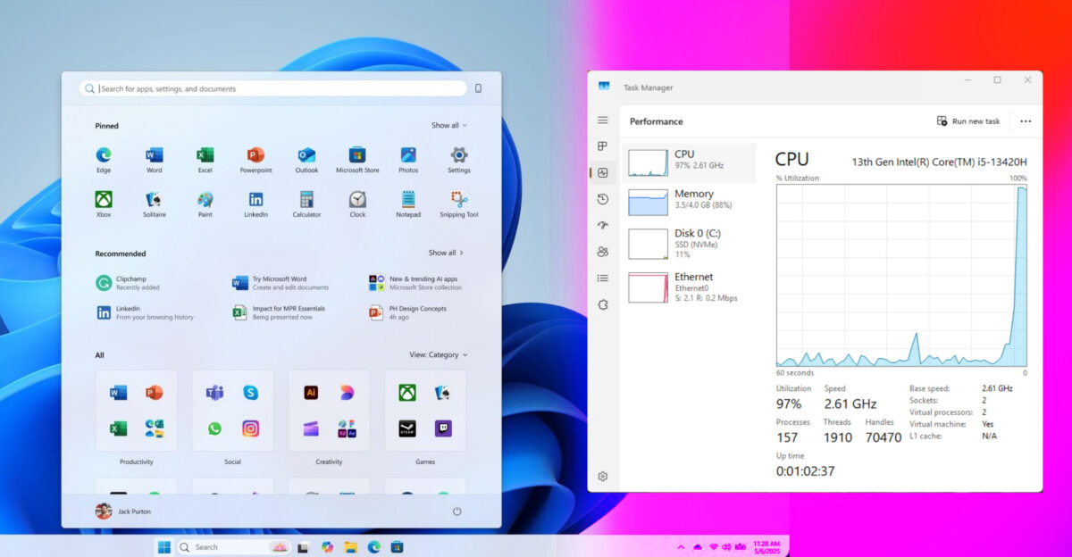Click the Windows Start button on taskbar
The height and width of the screenshot is (557, 1072).
click(x=164, y=547)
